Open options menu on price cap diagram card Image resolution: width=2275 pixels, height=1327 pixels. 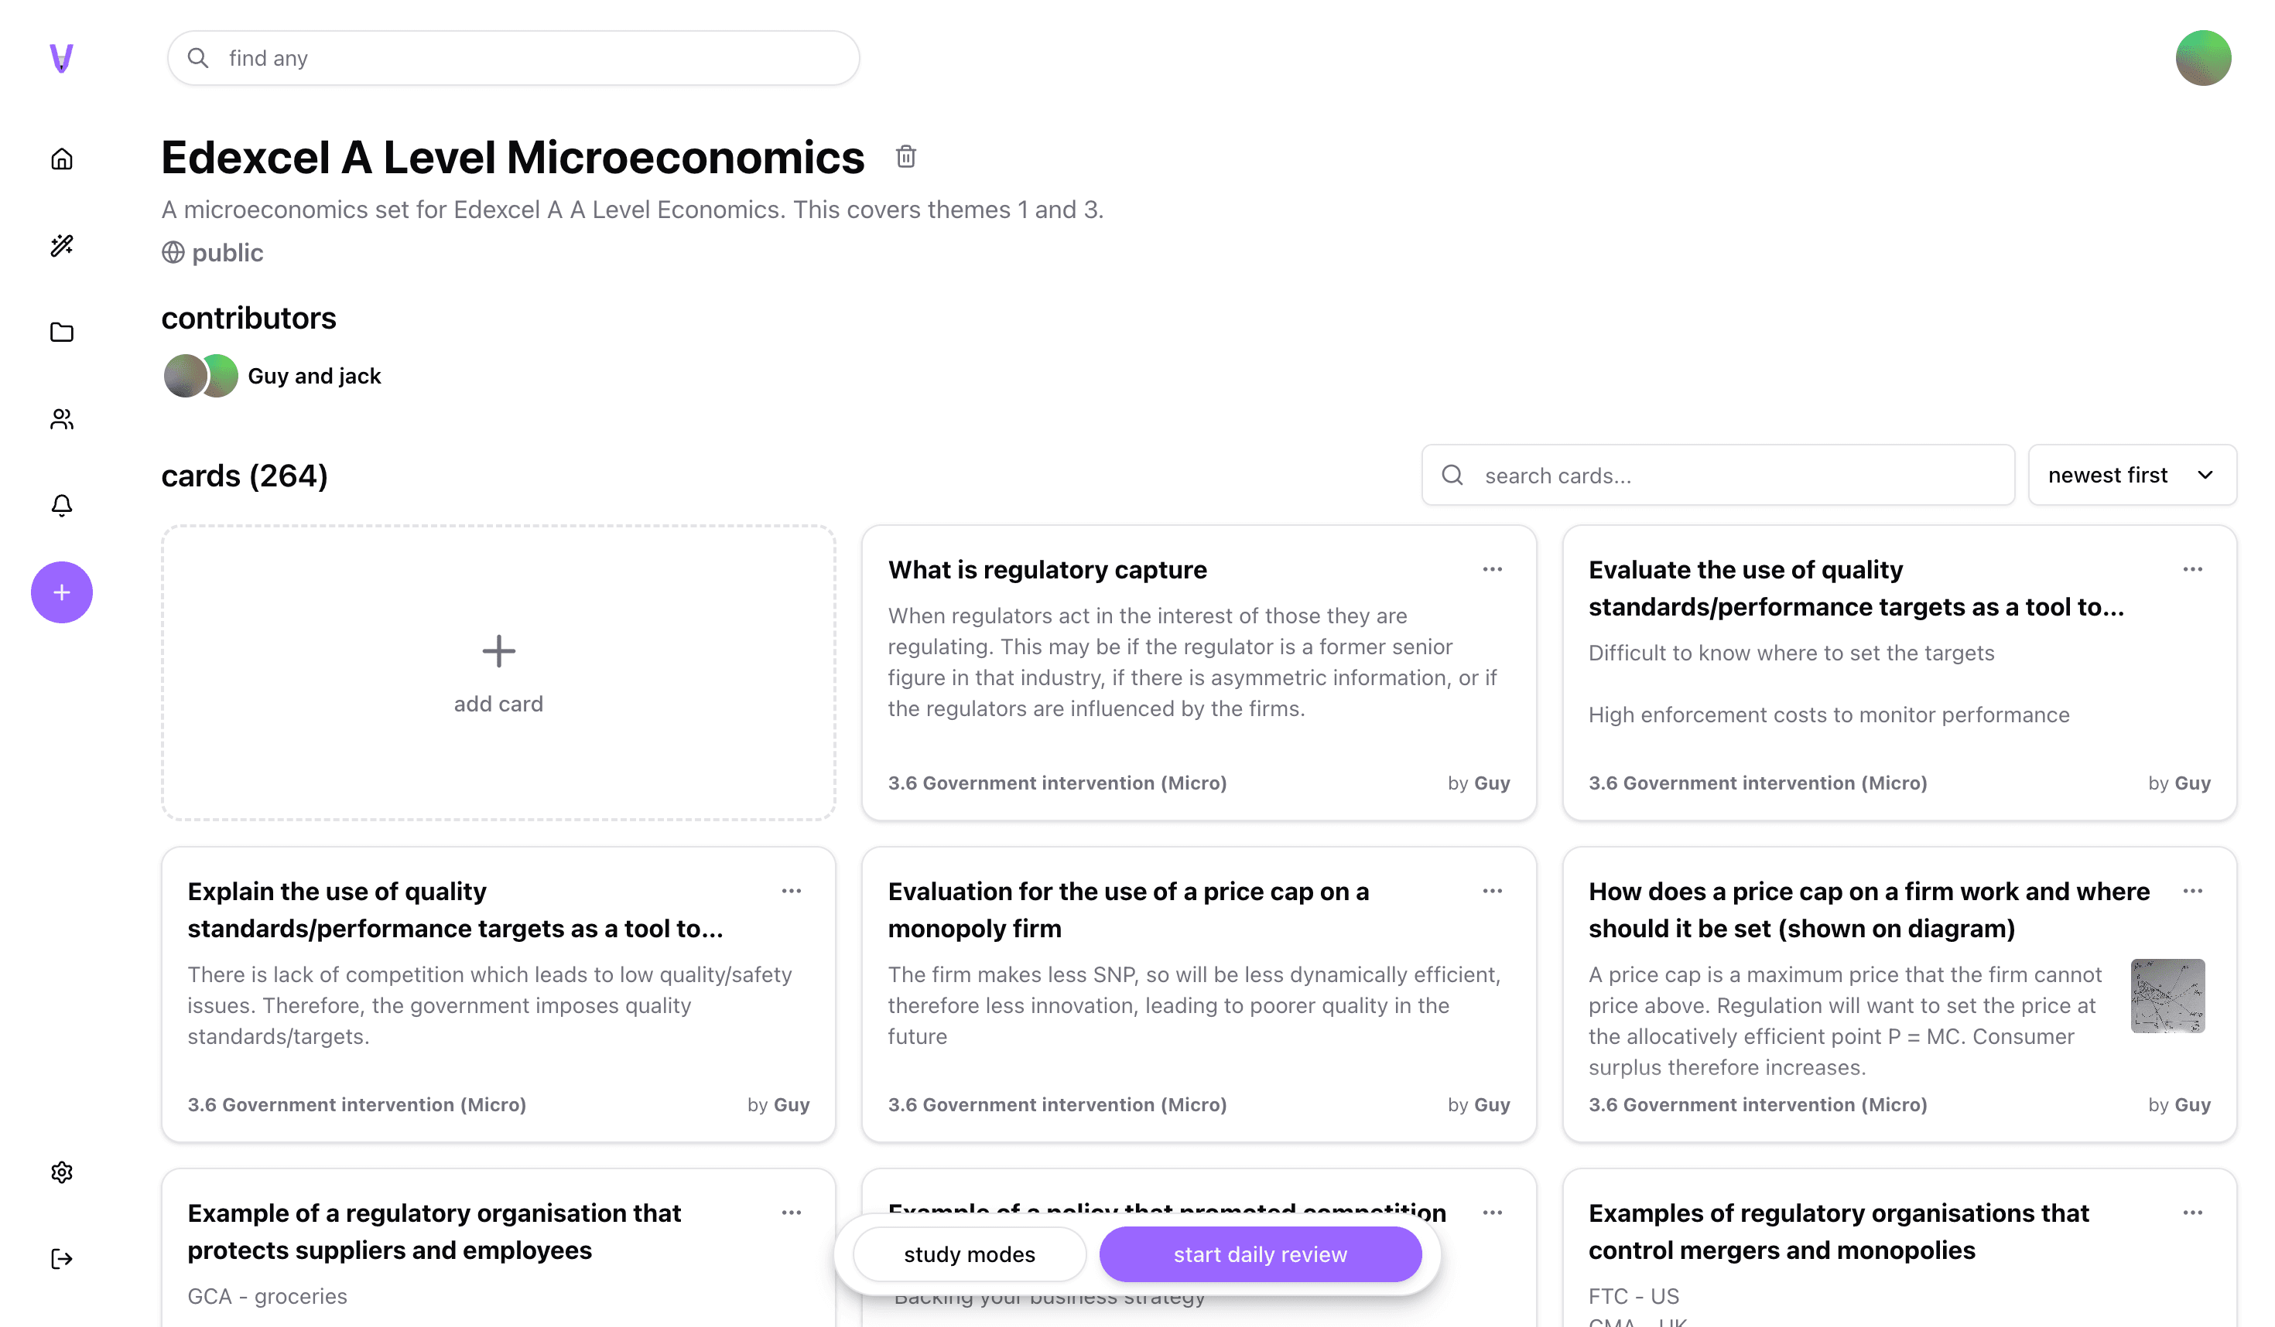2193,890
